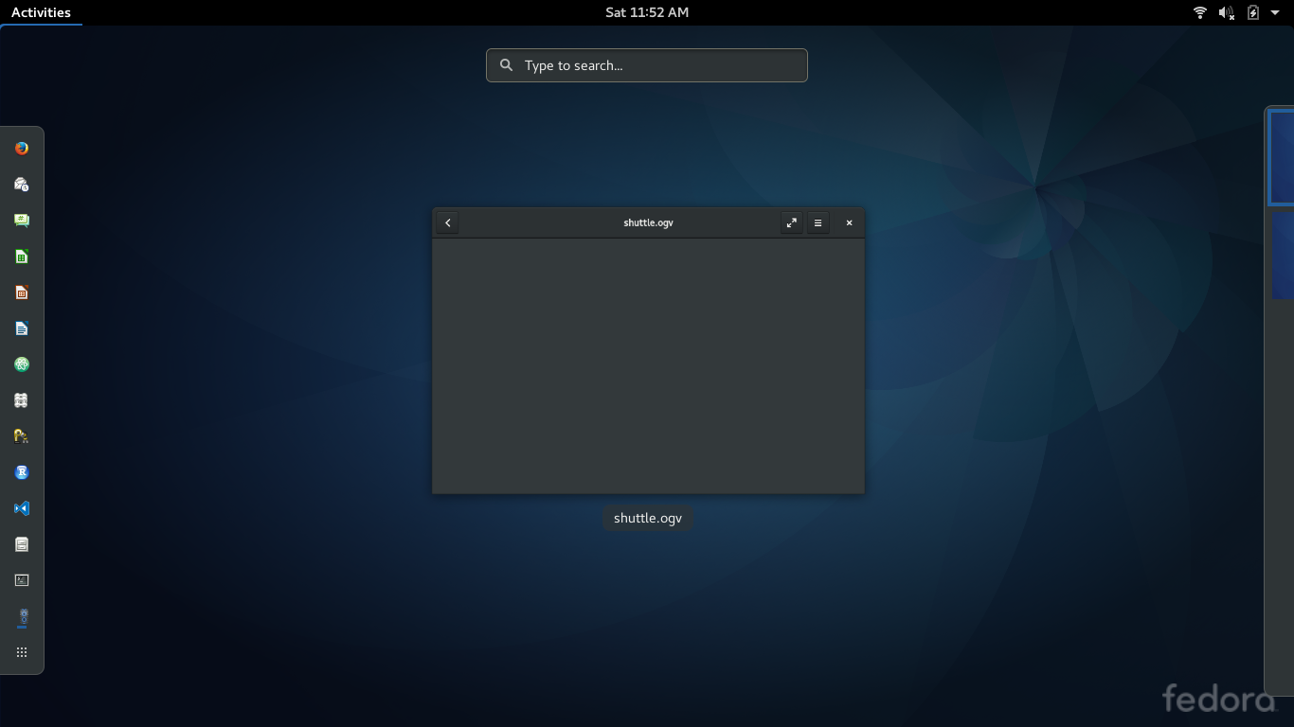Focus the Type to search field
The height and width of the screenshot is (727, 1294).
(x=647, y=65)
